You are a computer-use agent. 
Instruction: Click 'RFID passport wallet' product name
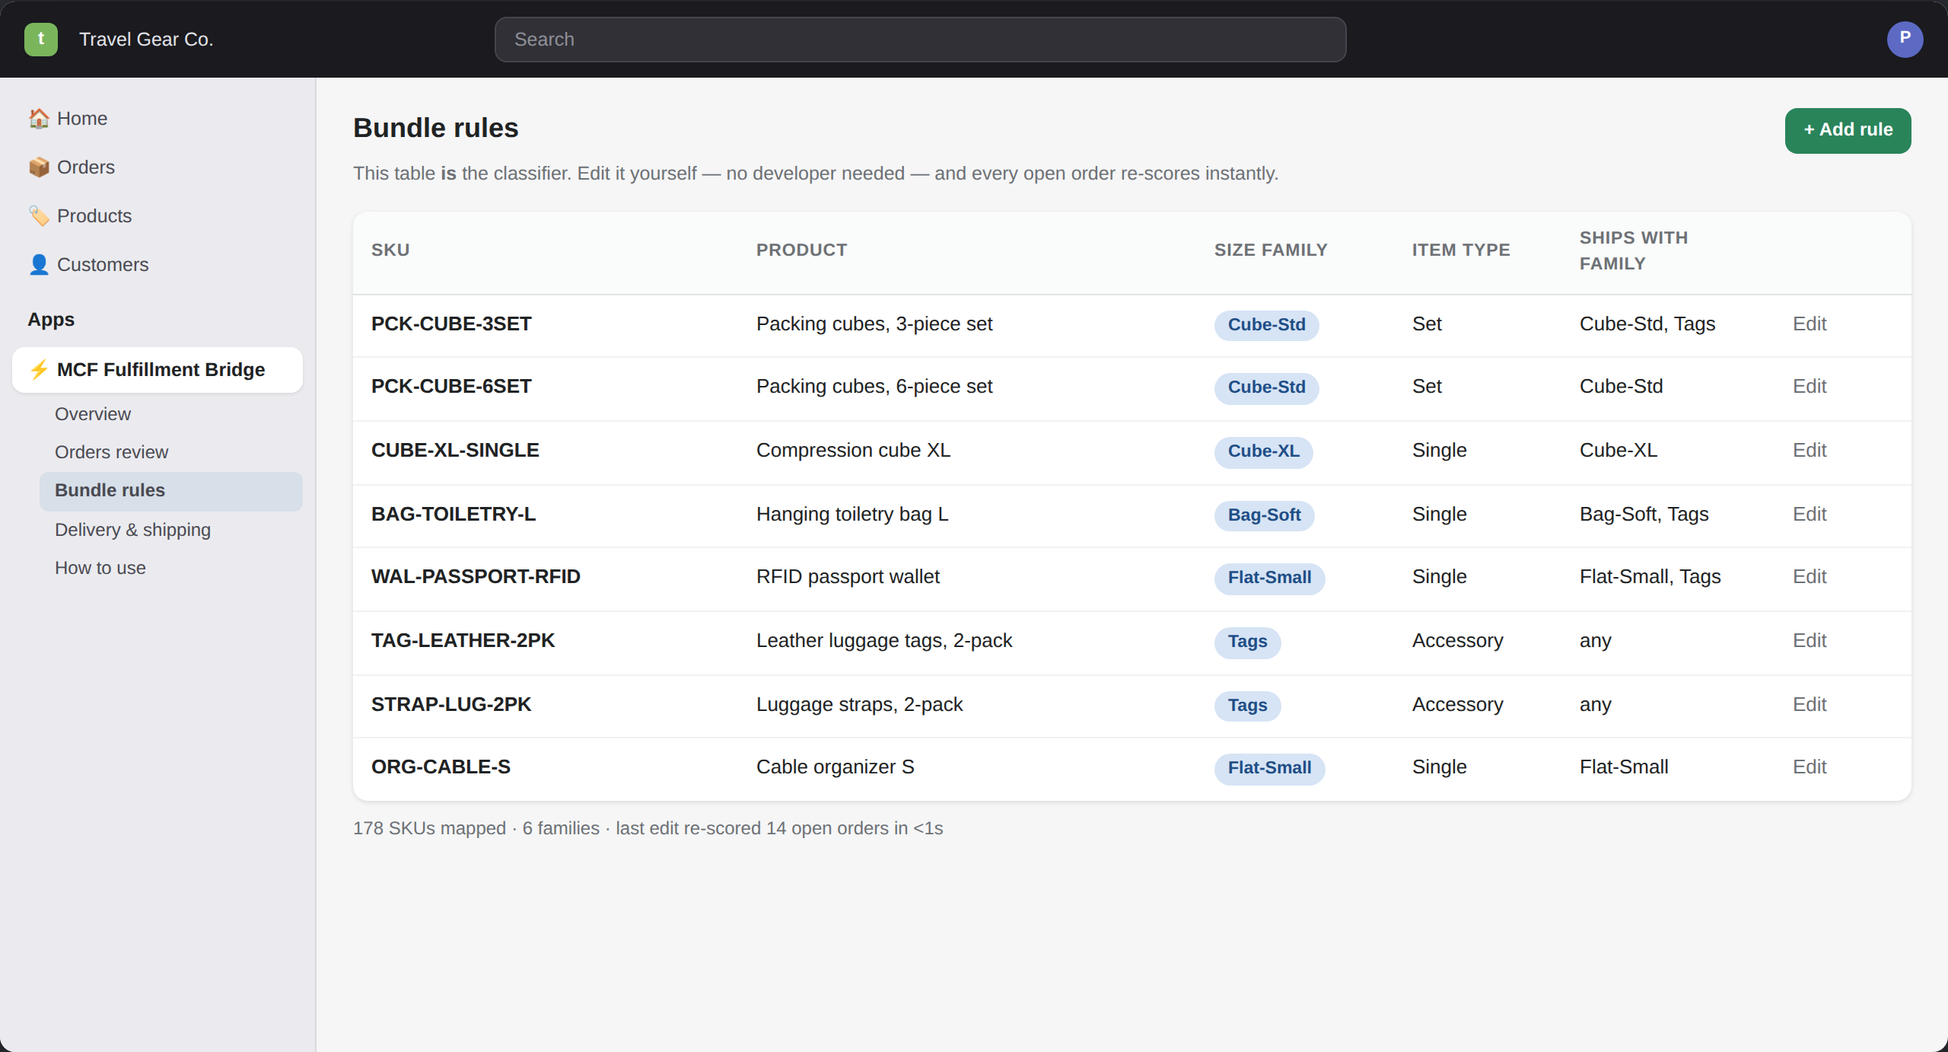pyautogui.click(x=848, y=577)
